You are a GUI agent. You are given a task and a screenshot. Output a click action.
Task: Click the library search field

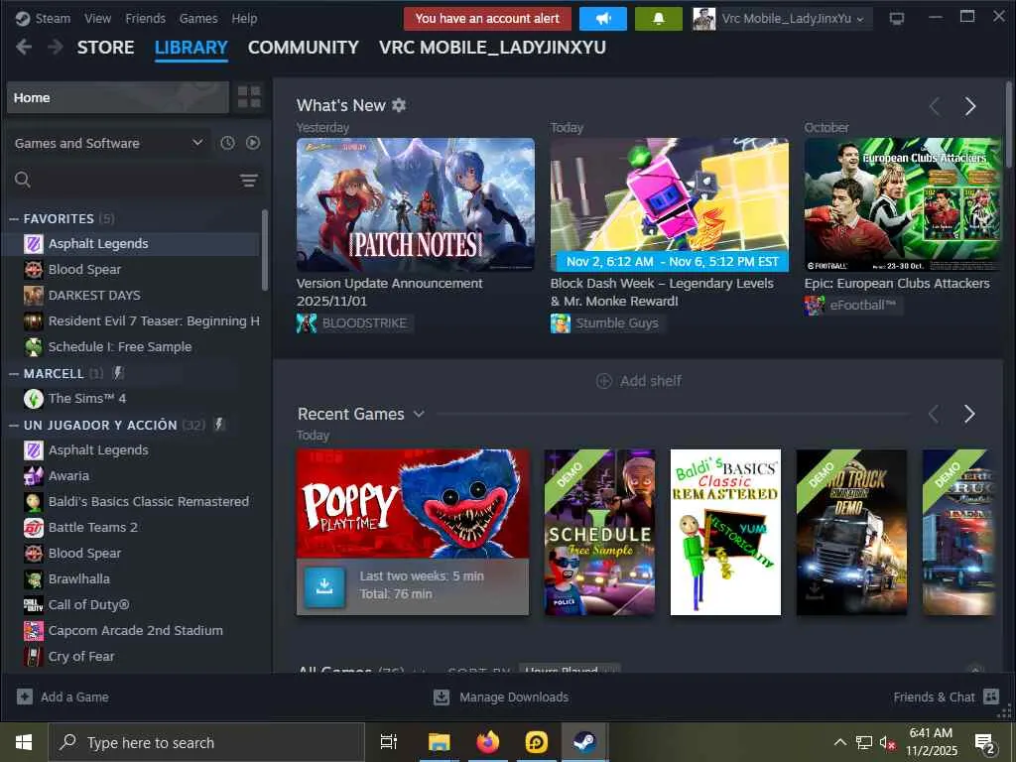(x=123, y=181)
